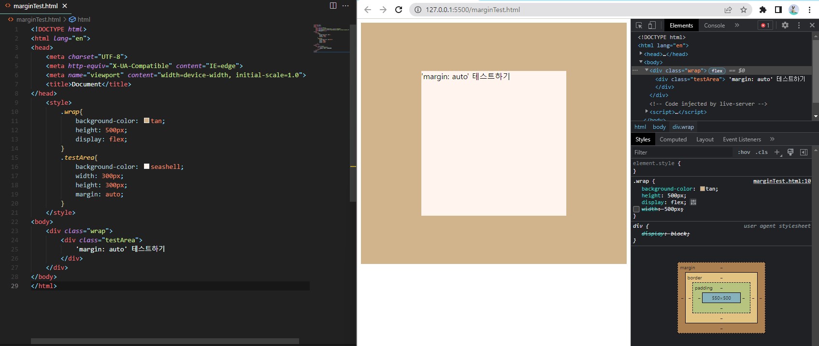Split the VS Code editor right
819x346 pixels.
click(x=333, y=6)
